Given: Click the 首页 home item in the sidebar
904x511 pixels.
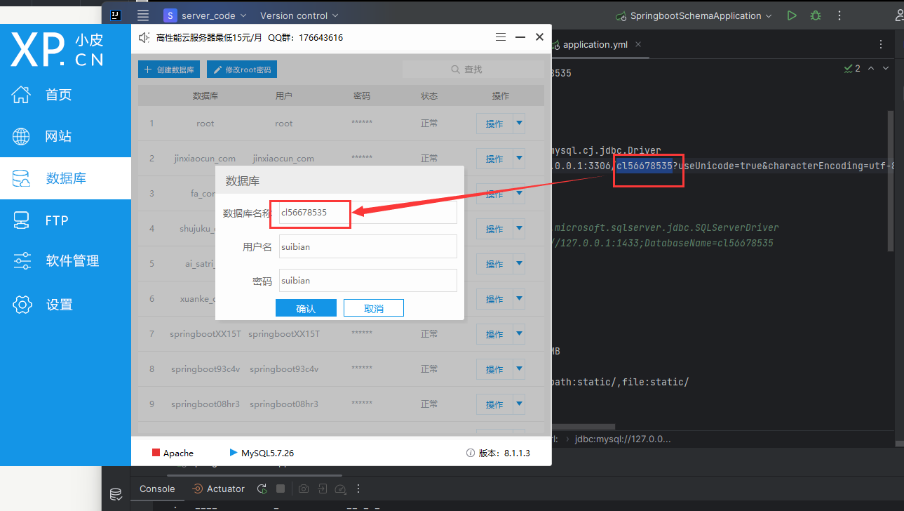Looking at the screenshot, I should pos(65,95).
